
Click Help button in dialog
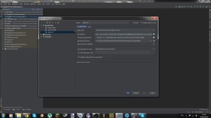pyautogui.click(x=152, y=93)
